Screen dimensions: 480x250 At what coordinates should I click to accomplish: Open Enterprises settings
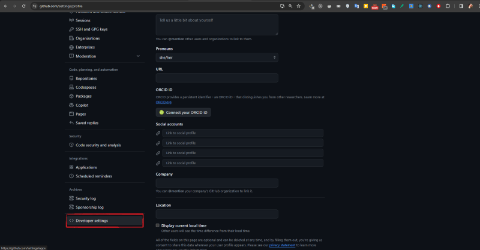[x=85, y=47]
